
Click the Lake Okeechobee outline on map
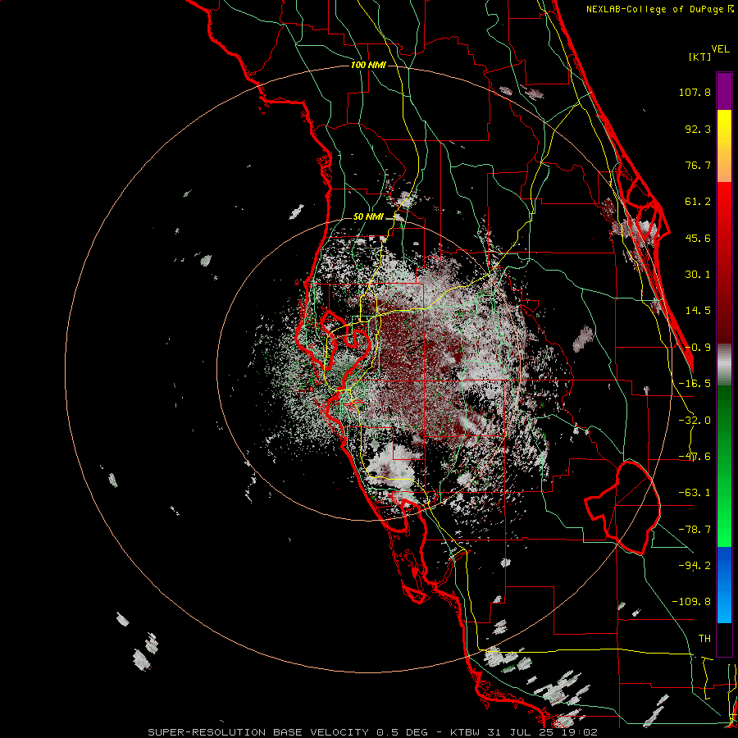click(622, 508)
